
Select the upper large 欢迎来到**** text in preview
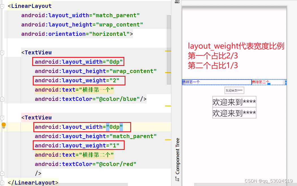pos(234,102)
